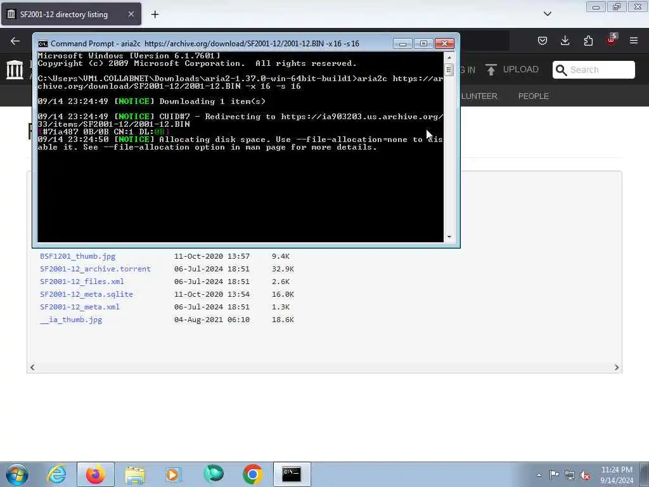Click the muted volume tray icon
This screenshot has width=649, height=487.
click(585, 475)
